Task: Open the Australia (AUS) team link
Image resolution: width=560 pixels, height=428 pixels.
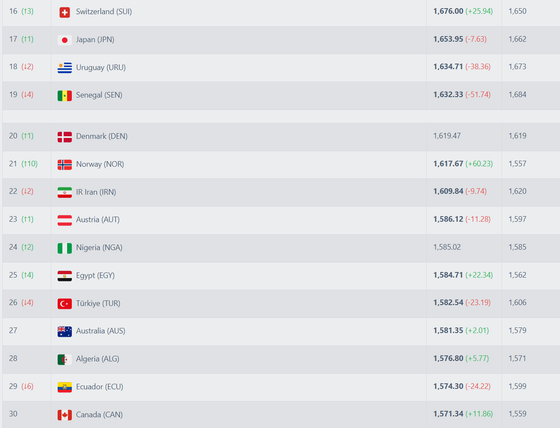Action: coord(100,331)
